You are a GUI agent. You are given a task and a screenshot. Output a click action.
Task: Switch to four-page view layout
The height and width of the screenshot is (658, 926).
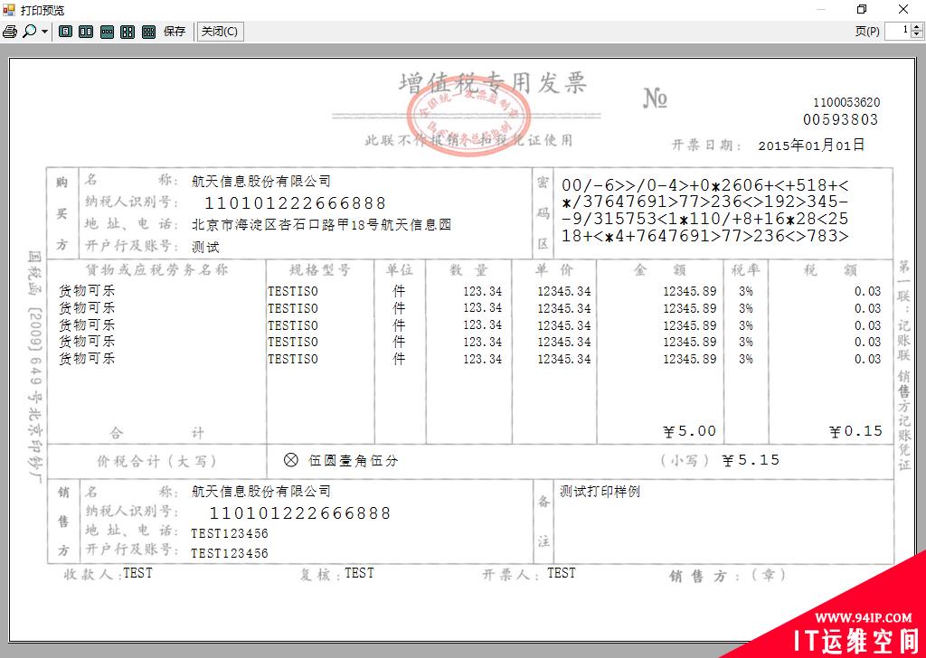click(x=128, y=32)
